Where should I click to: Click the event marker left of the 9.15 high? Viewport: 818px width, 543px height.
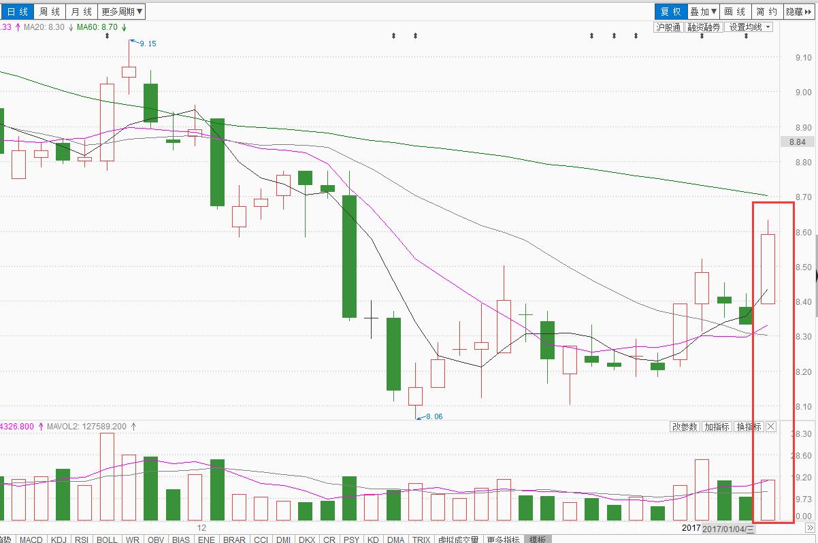click(x=107, y=35)
